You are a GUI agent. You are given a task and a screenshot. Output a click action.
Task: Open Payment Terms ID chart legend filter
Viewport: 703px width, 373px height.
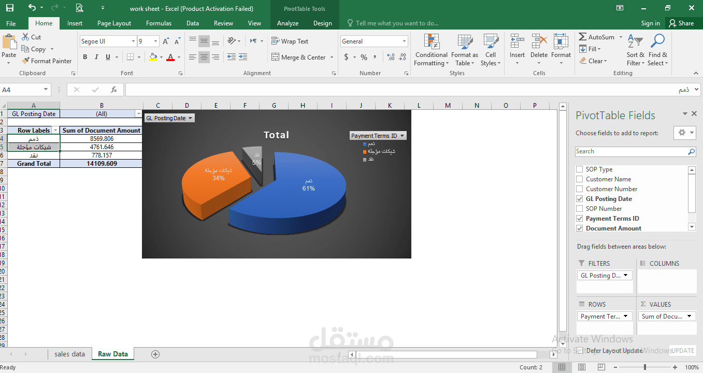point(378,136)
